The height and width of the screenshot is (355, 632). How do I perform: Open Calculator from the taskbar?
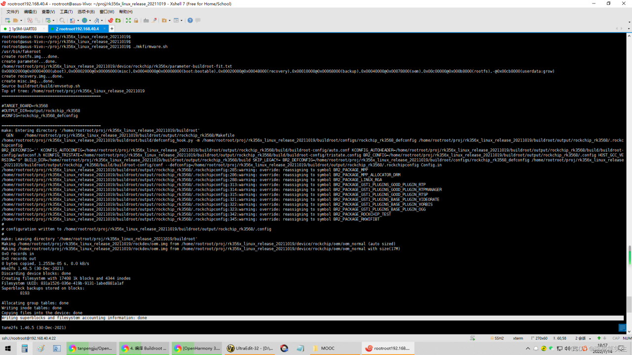coord(24,349)
